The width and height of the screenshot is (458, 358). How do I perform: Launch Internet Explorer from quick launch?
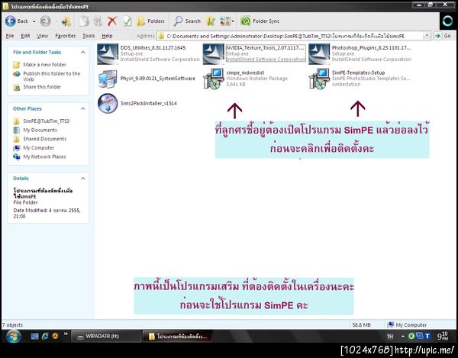[x=45, y=337]
